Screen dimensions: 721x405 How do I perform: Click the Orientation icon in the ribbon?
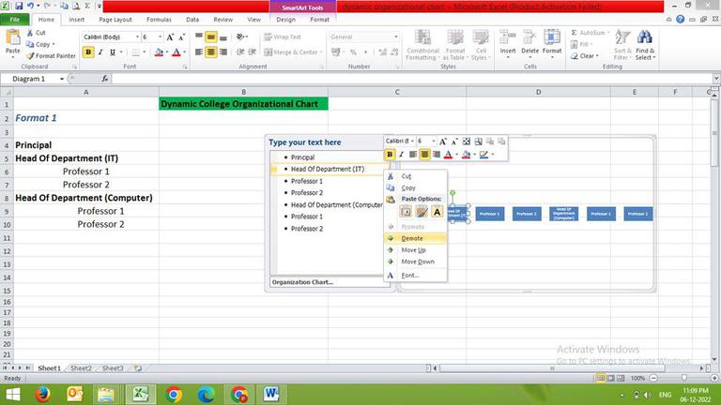pos(241,37)
